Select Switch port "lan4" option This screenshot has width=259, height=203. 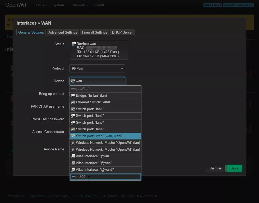pos(105,129)
